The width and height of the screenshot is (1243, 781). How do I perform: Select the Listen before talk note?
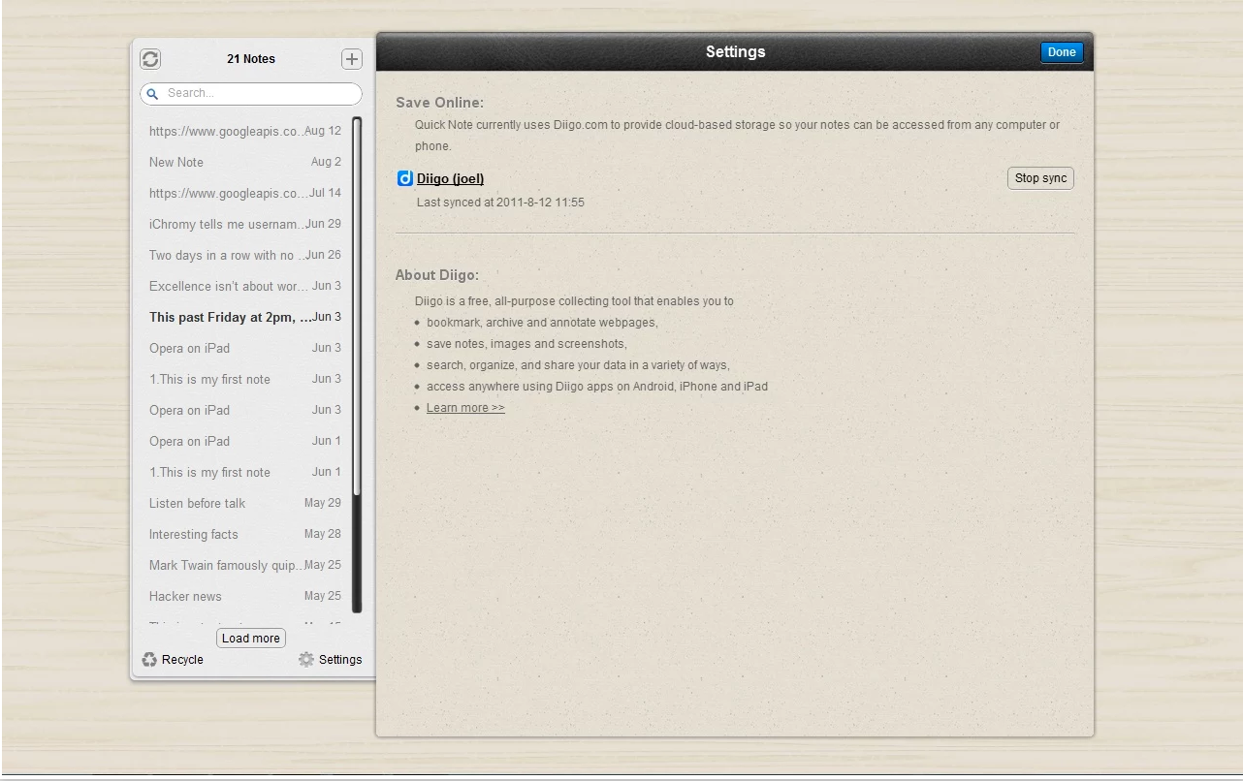pyautogui.click(x=245, y=504)
